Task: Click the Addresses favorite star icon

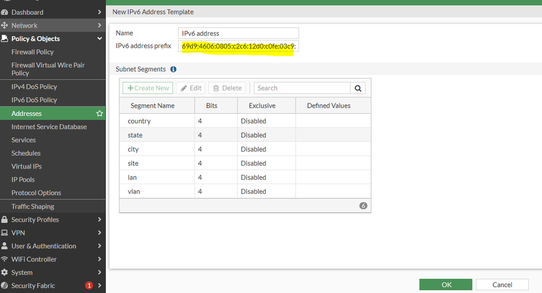Action: coord(99,114)
